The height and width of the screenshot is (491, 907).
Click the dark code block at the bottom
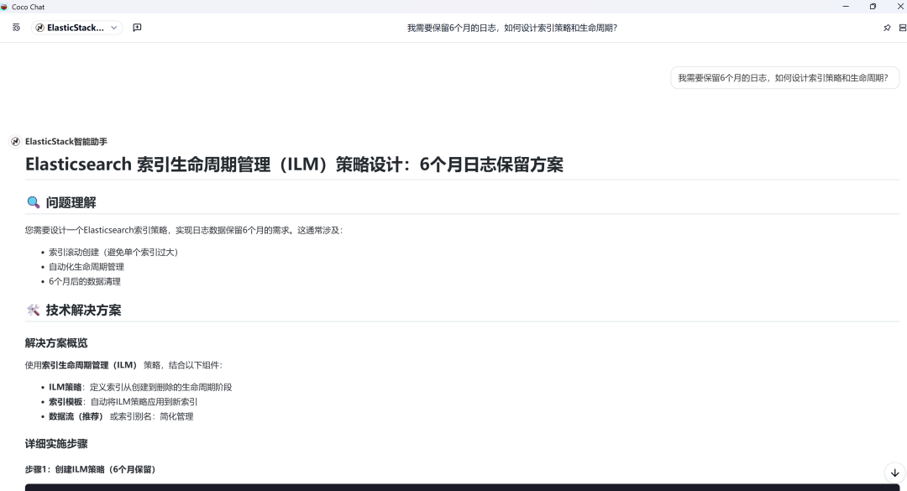(453, 487)
